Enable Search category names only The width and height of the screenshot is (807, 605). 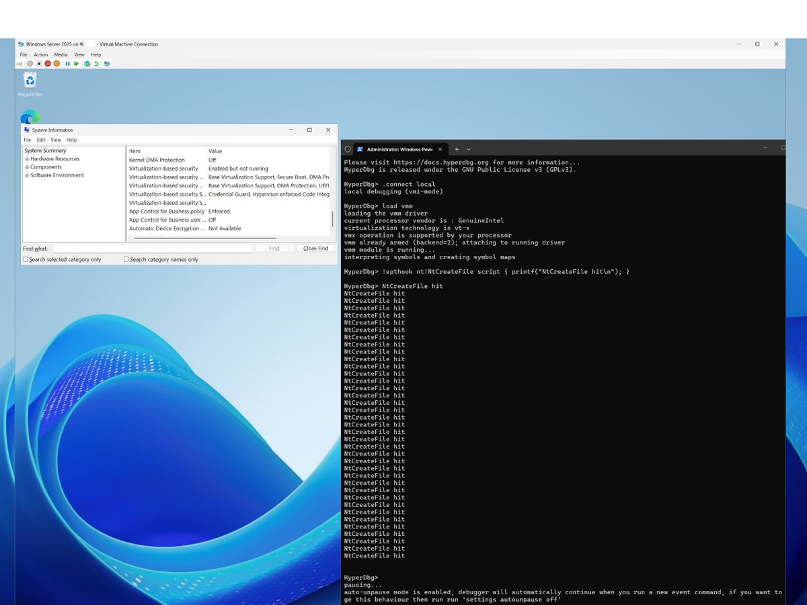(x=126, y=259)
